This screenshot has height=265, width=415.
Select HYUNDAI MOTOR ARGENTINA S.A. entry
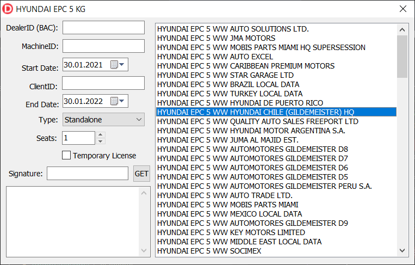[276, 131]
